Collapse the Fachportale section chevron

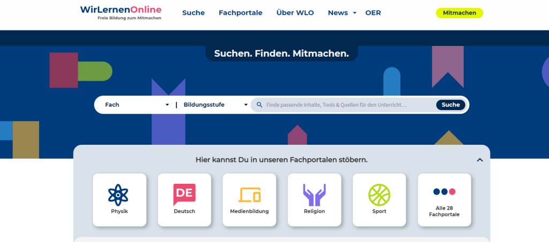click(x=480, y=160)
